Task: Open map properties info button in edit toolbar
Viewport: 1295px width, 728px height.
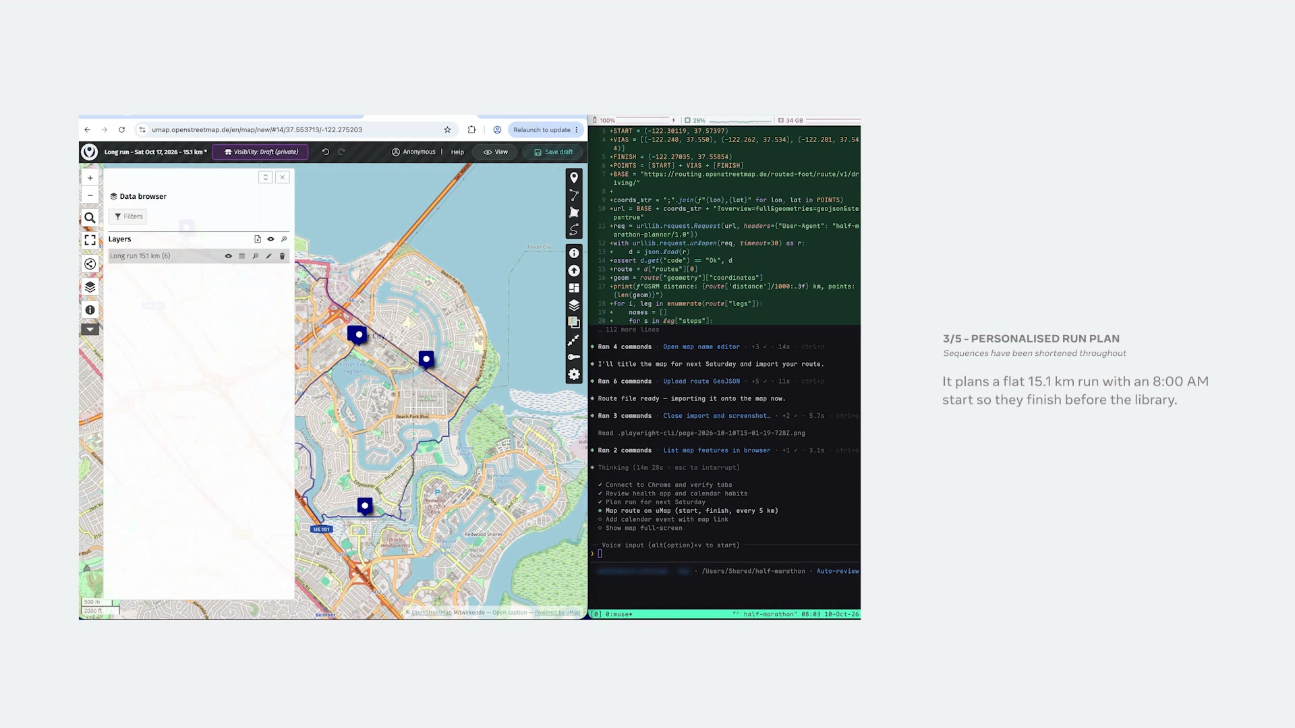Action: click(x=574, y=253)
